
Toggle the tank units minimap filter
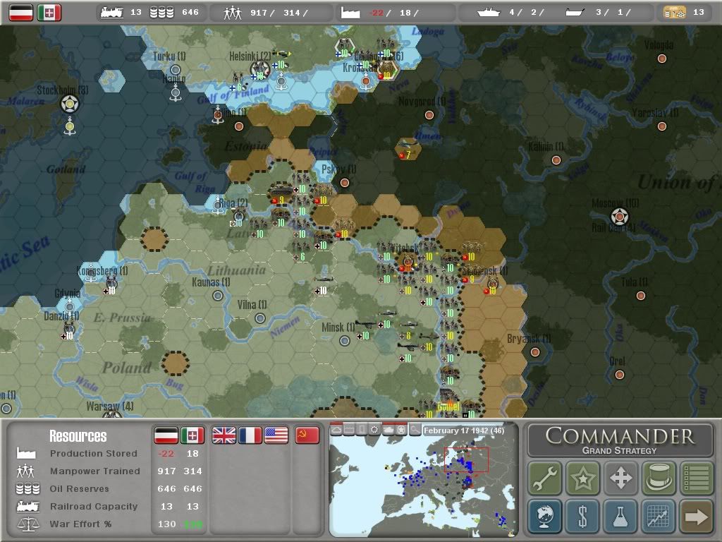[x=388, y=430]
